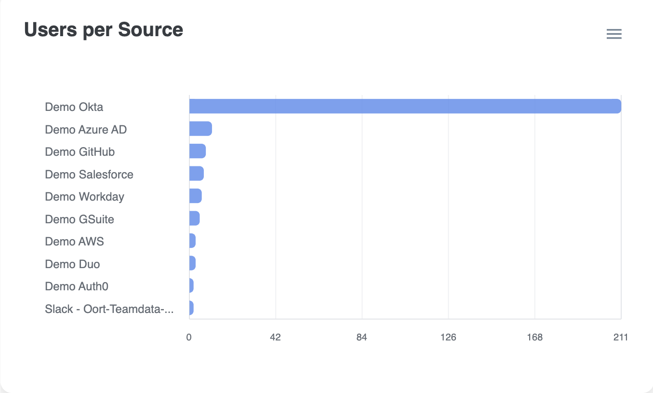Select the truncated Slack - Oort-Teamdata label
This screenshot has height=393, width=653.
109,309
